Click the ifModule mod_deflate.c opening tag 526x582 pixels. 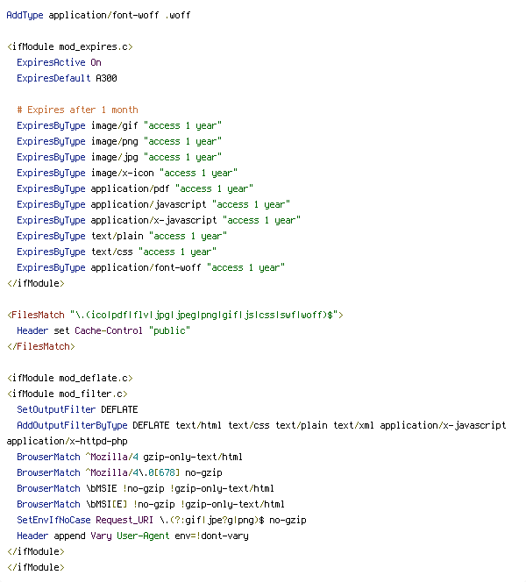(x=70, y=379)
